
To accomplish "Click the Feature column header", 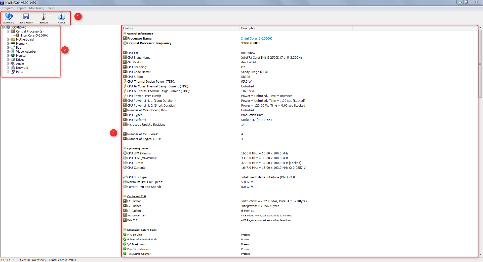I will click(128, 28).
